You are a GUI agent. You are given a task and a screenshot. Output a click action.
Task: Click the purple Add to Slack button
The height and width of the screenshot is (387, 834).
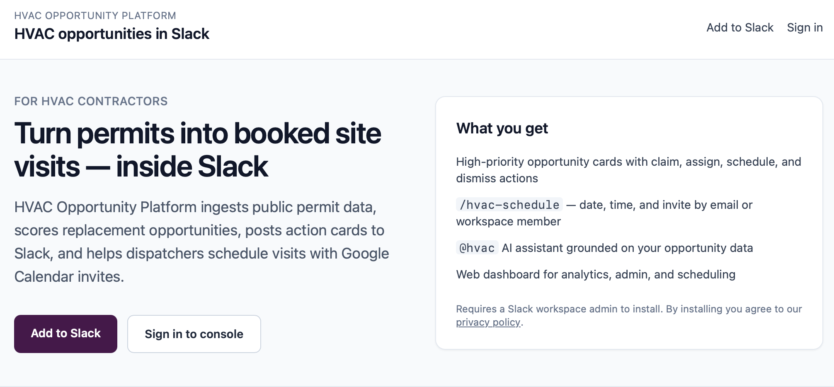[x=65, y=334]
